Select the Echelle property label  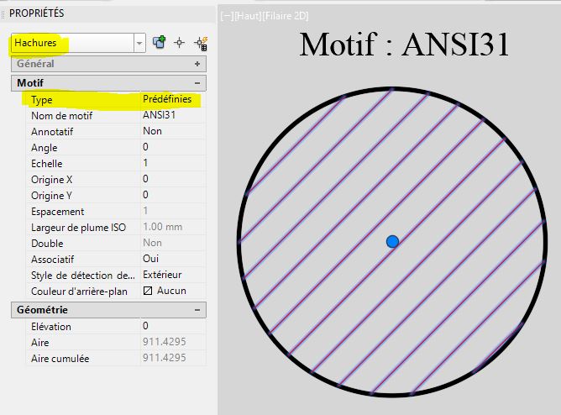(47, 164)
